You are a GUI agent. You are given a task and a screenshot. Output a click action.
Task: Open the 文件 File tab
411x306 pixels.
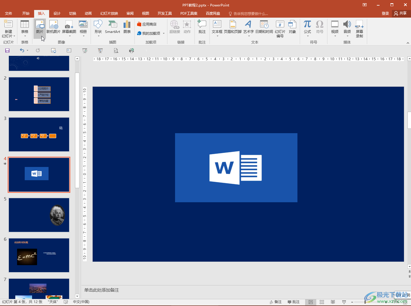coord(9,14)
